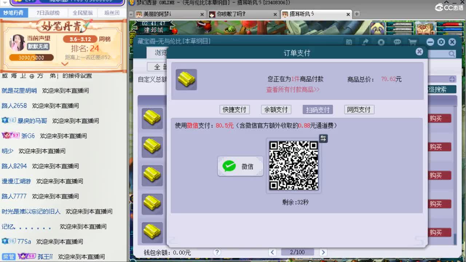This screenshot has height=262, width=466.
Task: Click the previous page arrow for listings
Action: (272, 252)
